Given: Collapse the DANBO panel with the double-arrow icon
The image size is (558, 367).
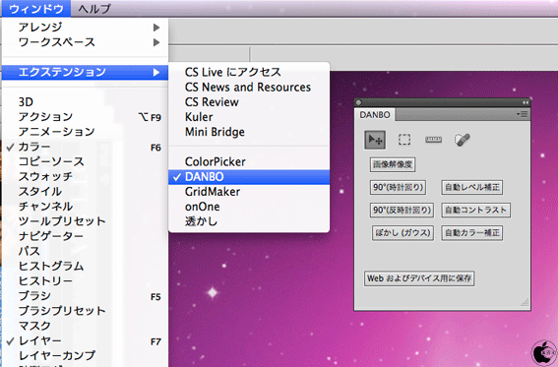Looking at the screenshot, I should coord(526,102).
